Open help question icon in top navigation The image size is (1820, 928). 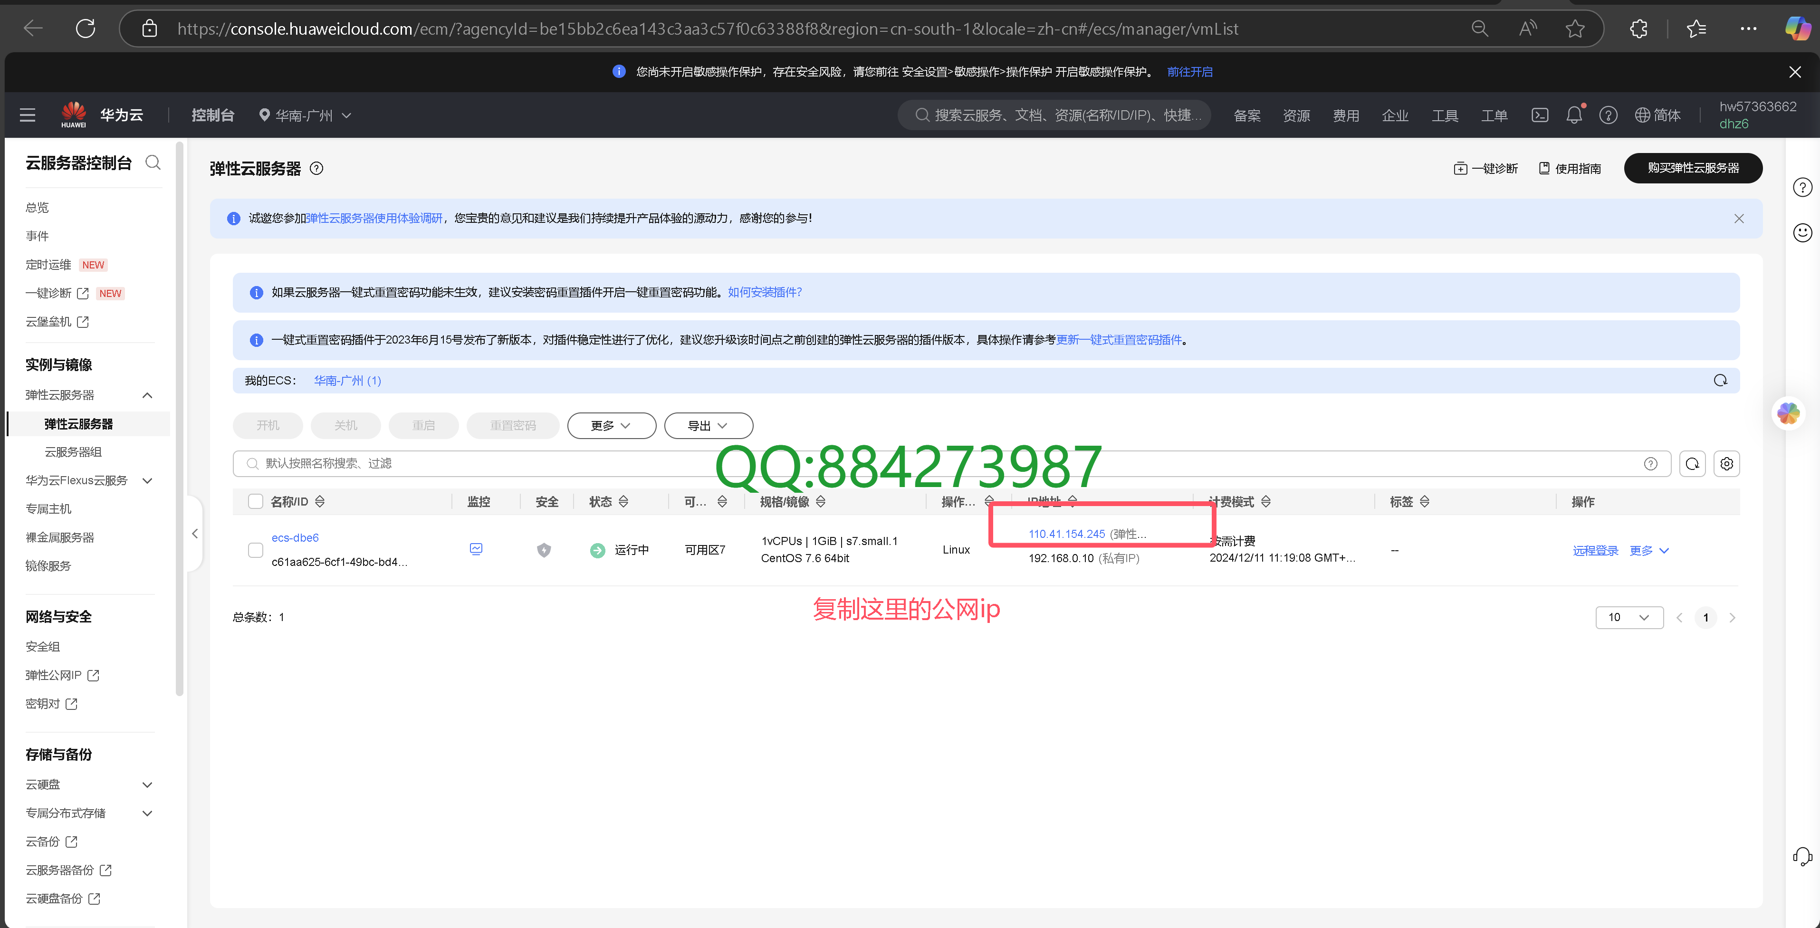[1609, 115]
